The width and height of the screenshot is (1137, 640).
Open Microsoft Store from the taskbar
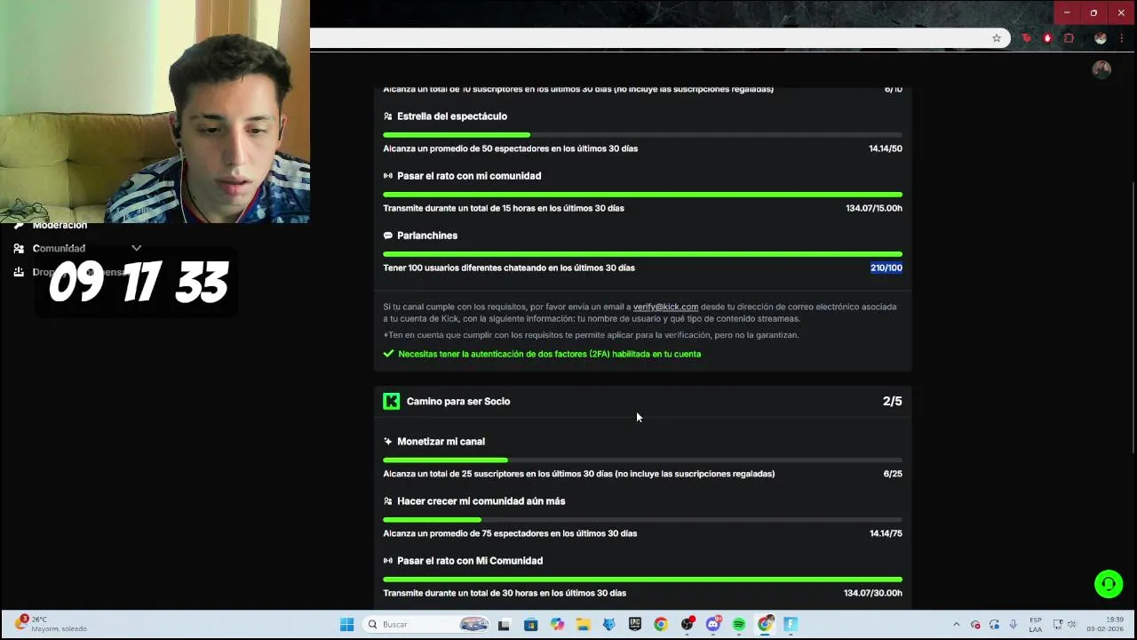[x=530, y=625]
